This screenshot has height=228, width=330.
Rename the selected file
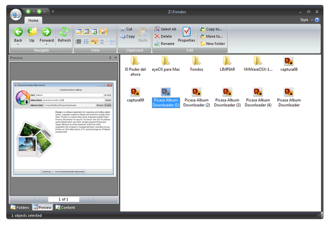165,44
